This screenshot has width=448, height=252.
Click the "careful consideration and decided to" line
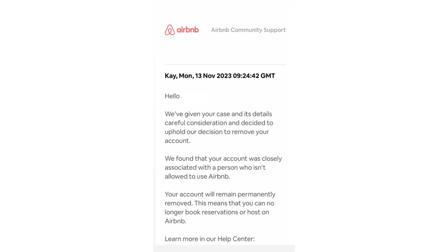(219, 123)
